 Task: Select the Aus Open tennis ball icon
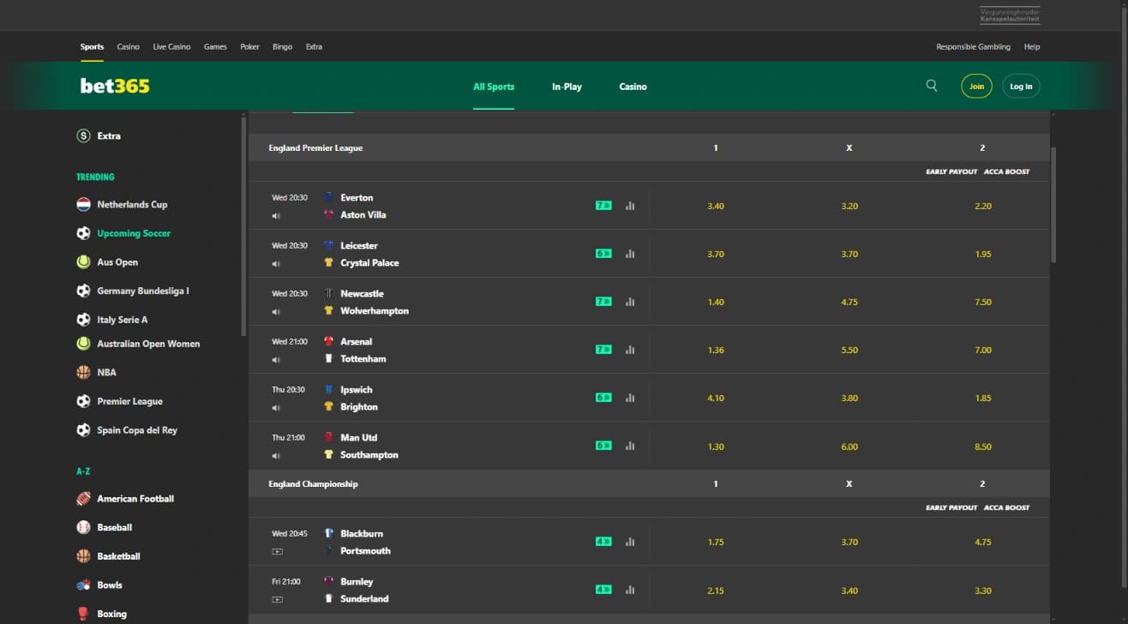pyautogui.click(x=83, y=261)
